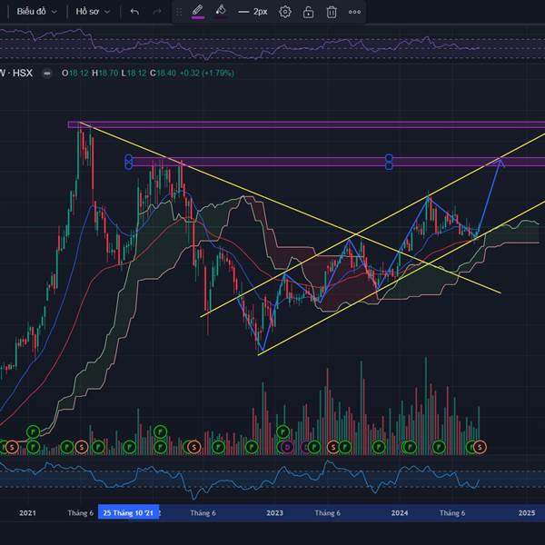
Task: Click the close value C18.40
Action: pos(163,73)
